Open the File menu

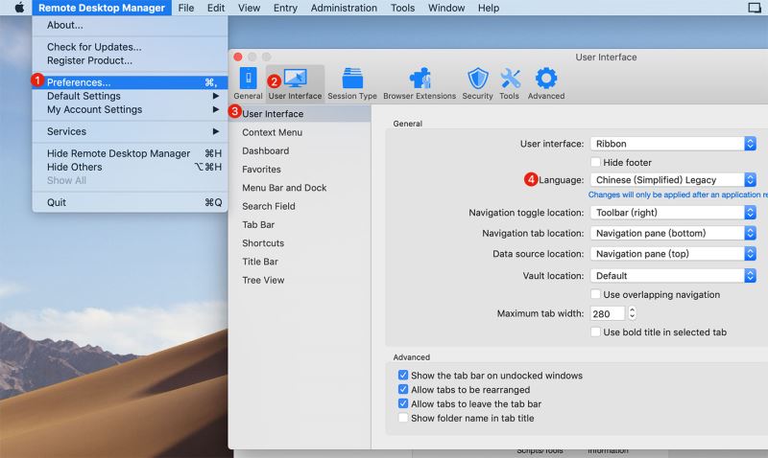coord(185,8)
